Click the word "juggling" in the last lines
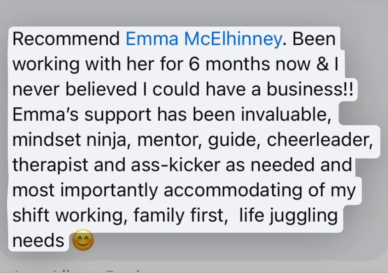This screenshot has height=273, width=388. (303, 216)
